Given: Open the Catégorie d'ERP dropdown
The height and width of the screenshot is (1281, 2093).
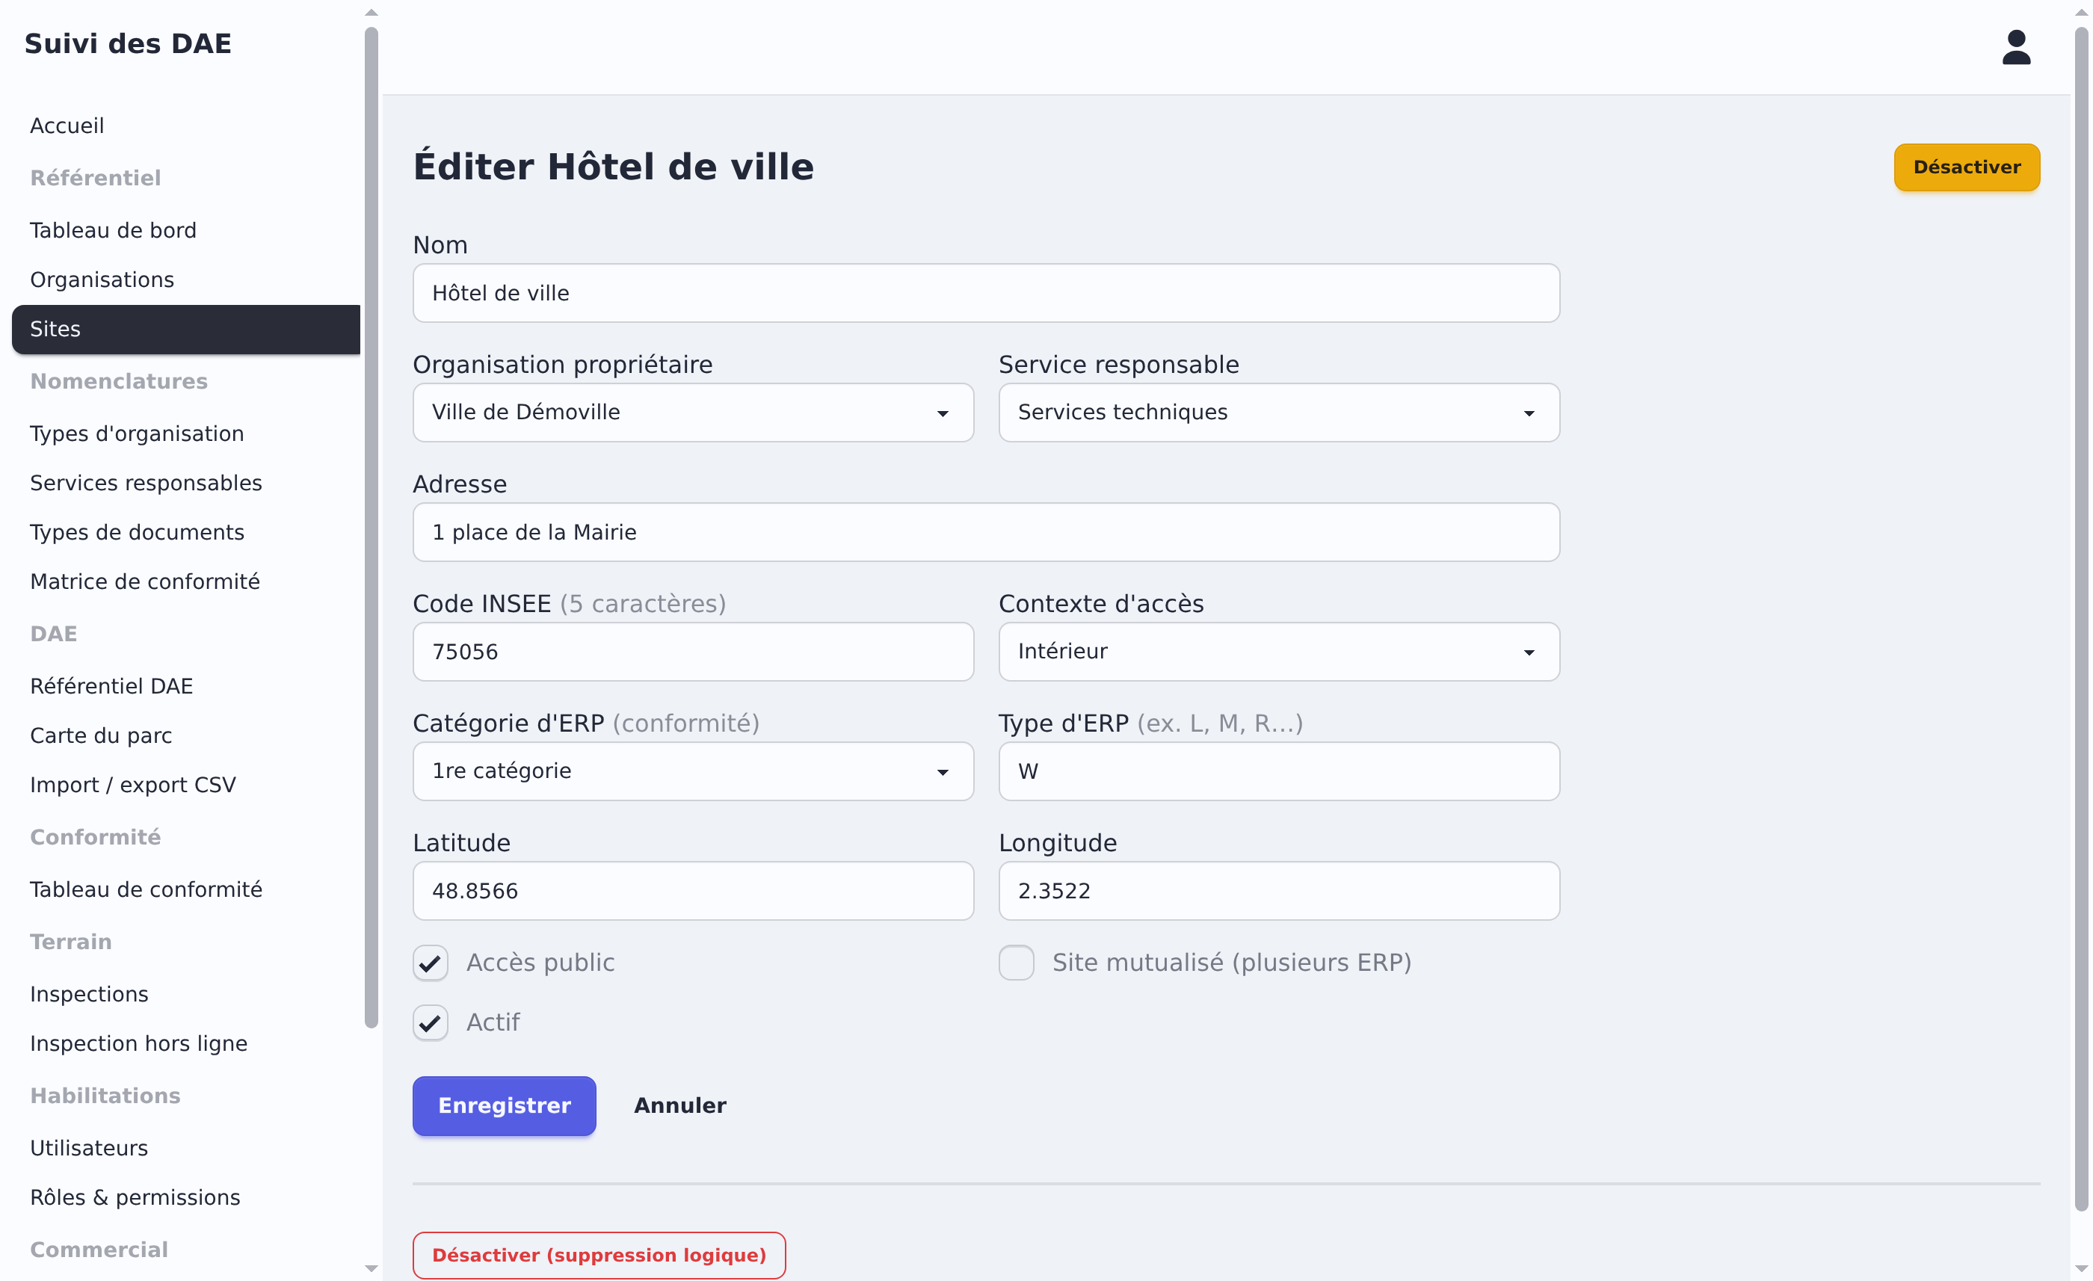Looking at the screenshot, I should coord(693,771).
